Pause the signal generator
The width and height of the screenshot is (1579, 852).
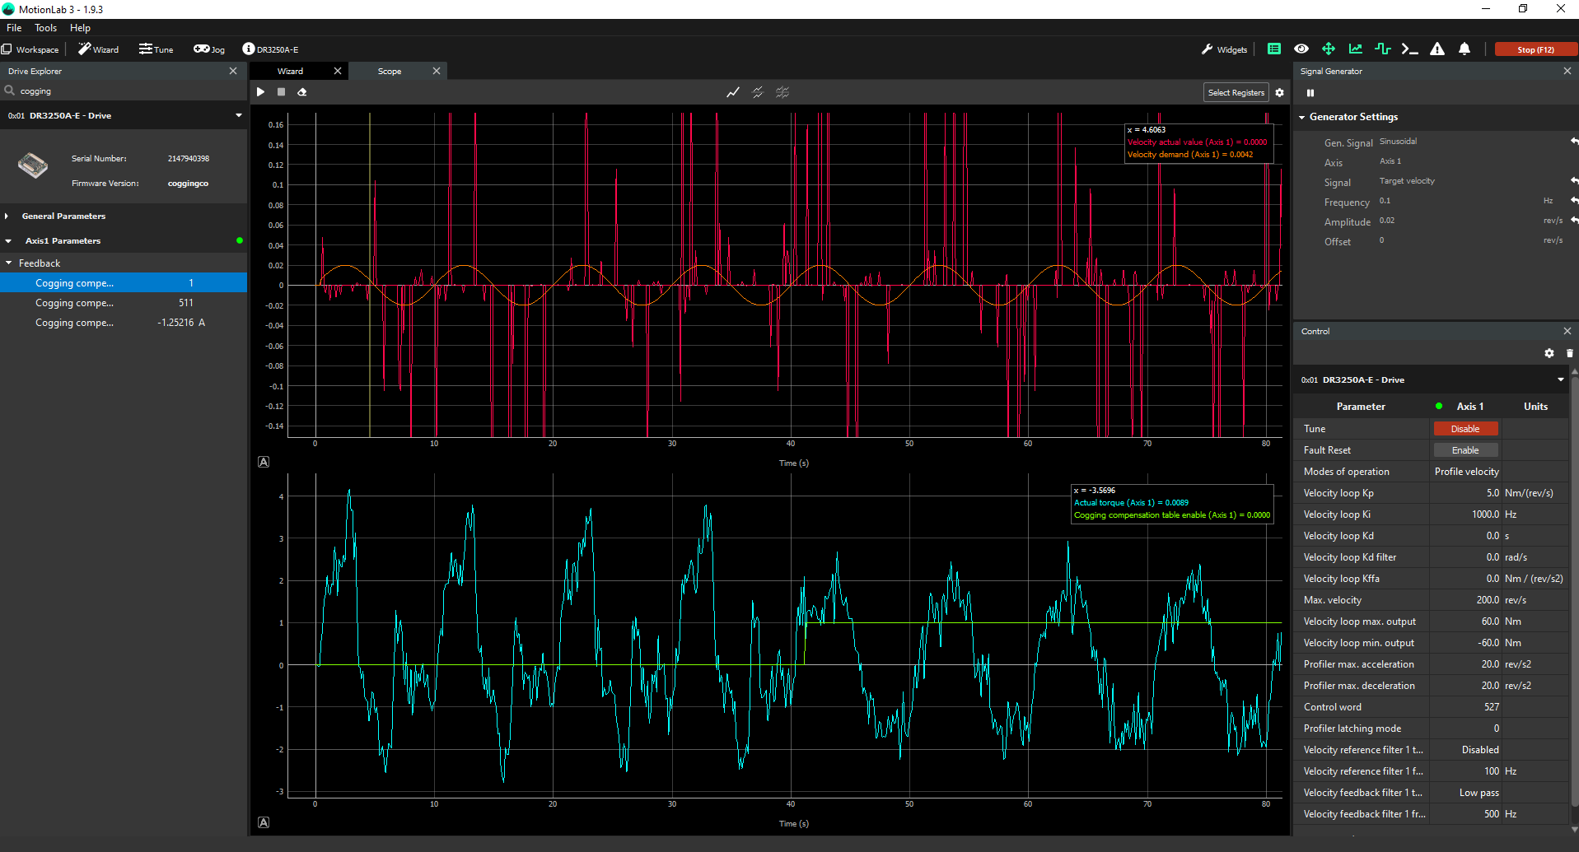pos(1310,93)
